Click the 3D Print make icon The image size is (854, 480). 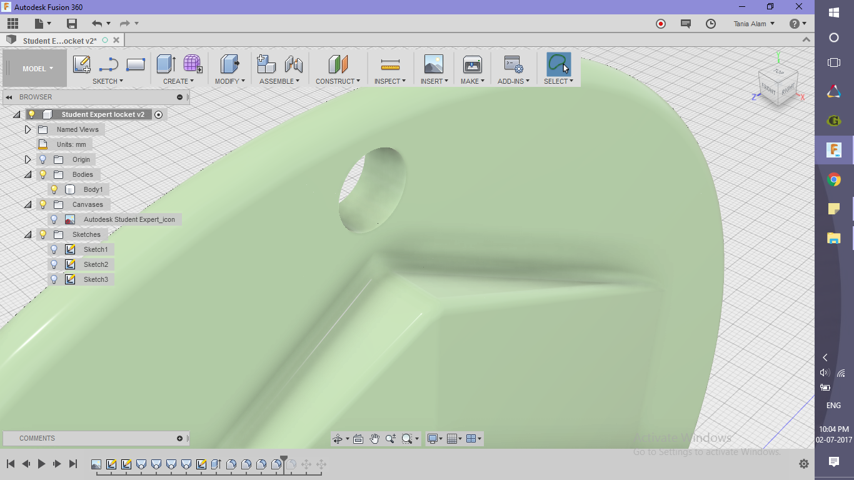pyautogui.click(x=472, y=64)
